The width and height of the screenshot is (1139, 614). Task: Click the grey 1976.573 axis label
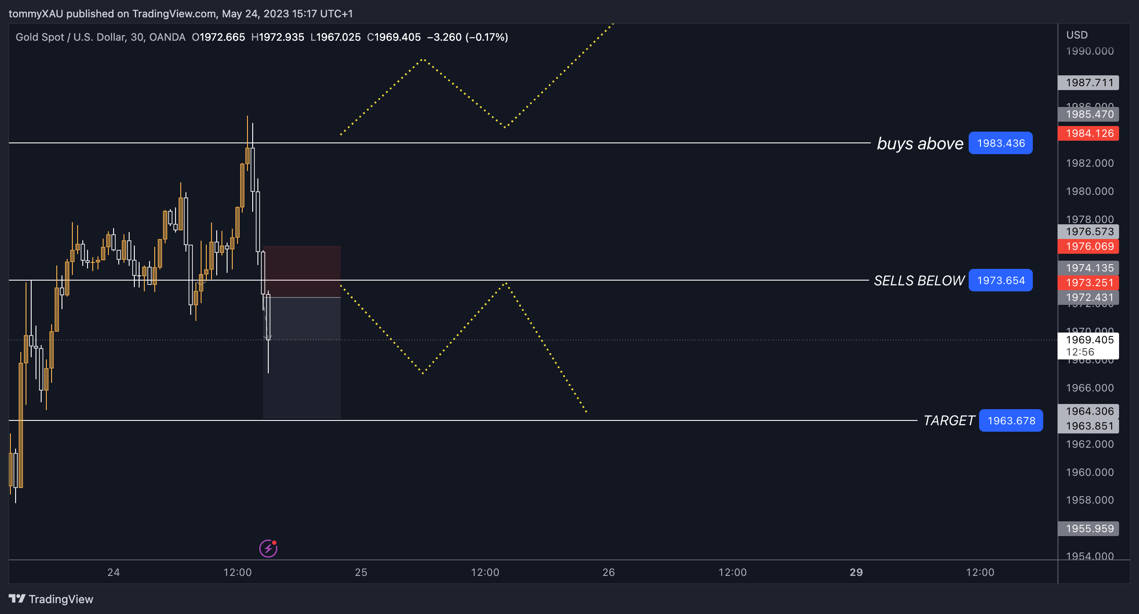[x=1088, y=232]
